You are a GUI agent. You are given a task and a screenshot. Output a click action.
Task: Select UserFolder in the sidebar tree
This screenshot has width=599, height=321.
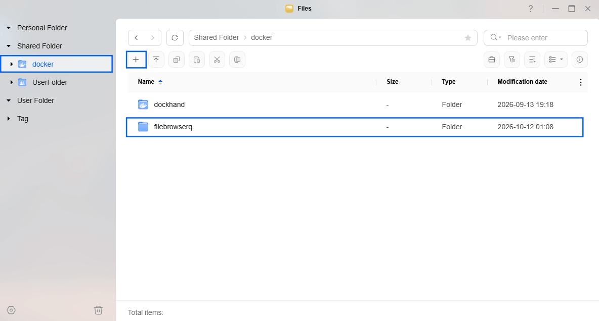click(x=50, y=82)
